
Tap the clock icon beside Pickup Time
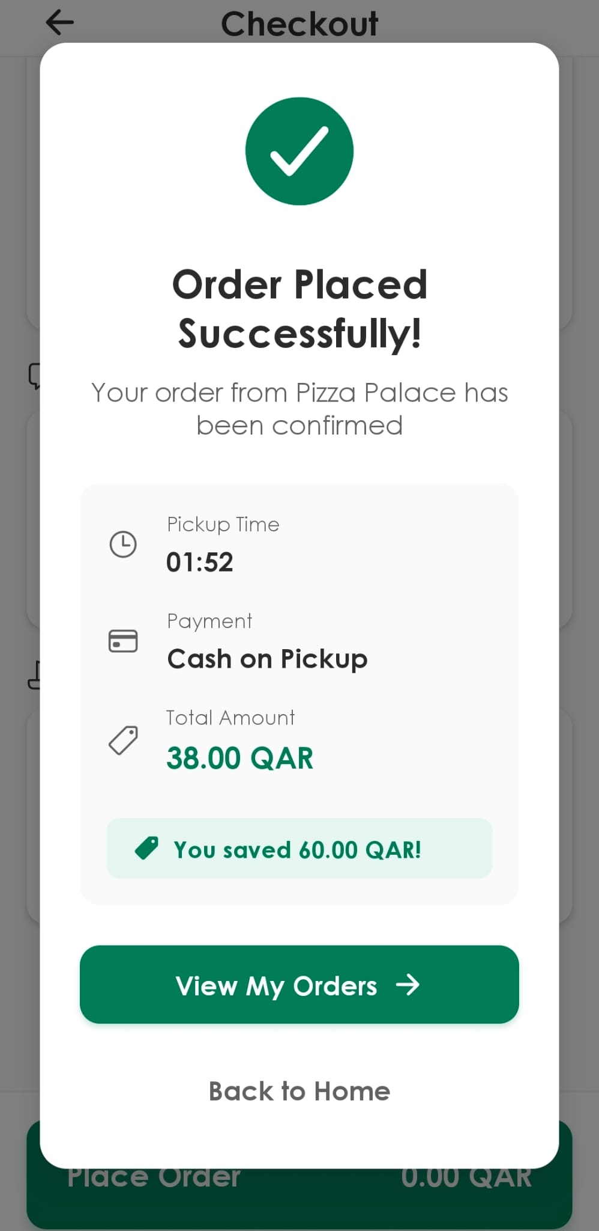(123, 545)
